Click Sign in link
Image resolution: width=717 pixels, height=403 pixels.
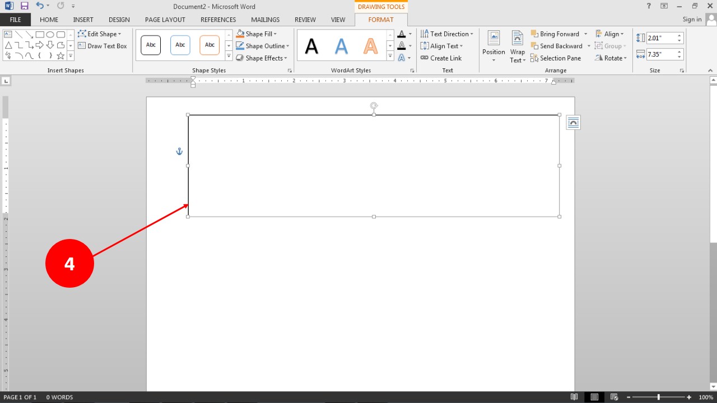pyautogui.click(x=692, y=20)
